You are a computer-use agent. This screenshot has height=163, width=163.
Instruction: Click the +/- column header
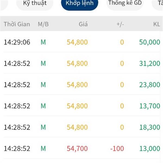[120, 24]
